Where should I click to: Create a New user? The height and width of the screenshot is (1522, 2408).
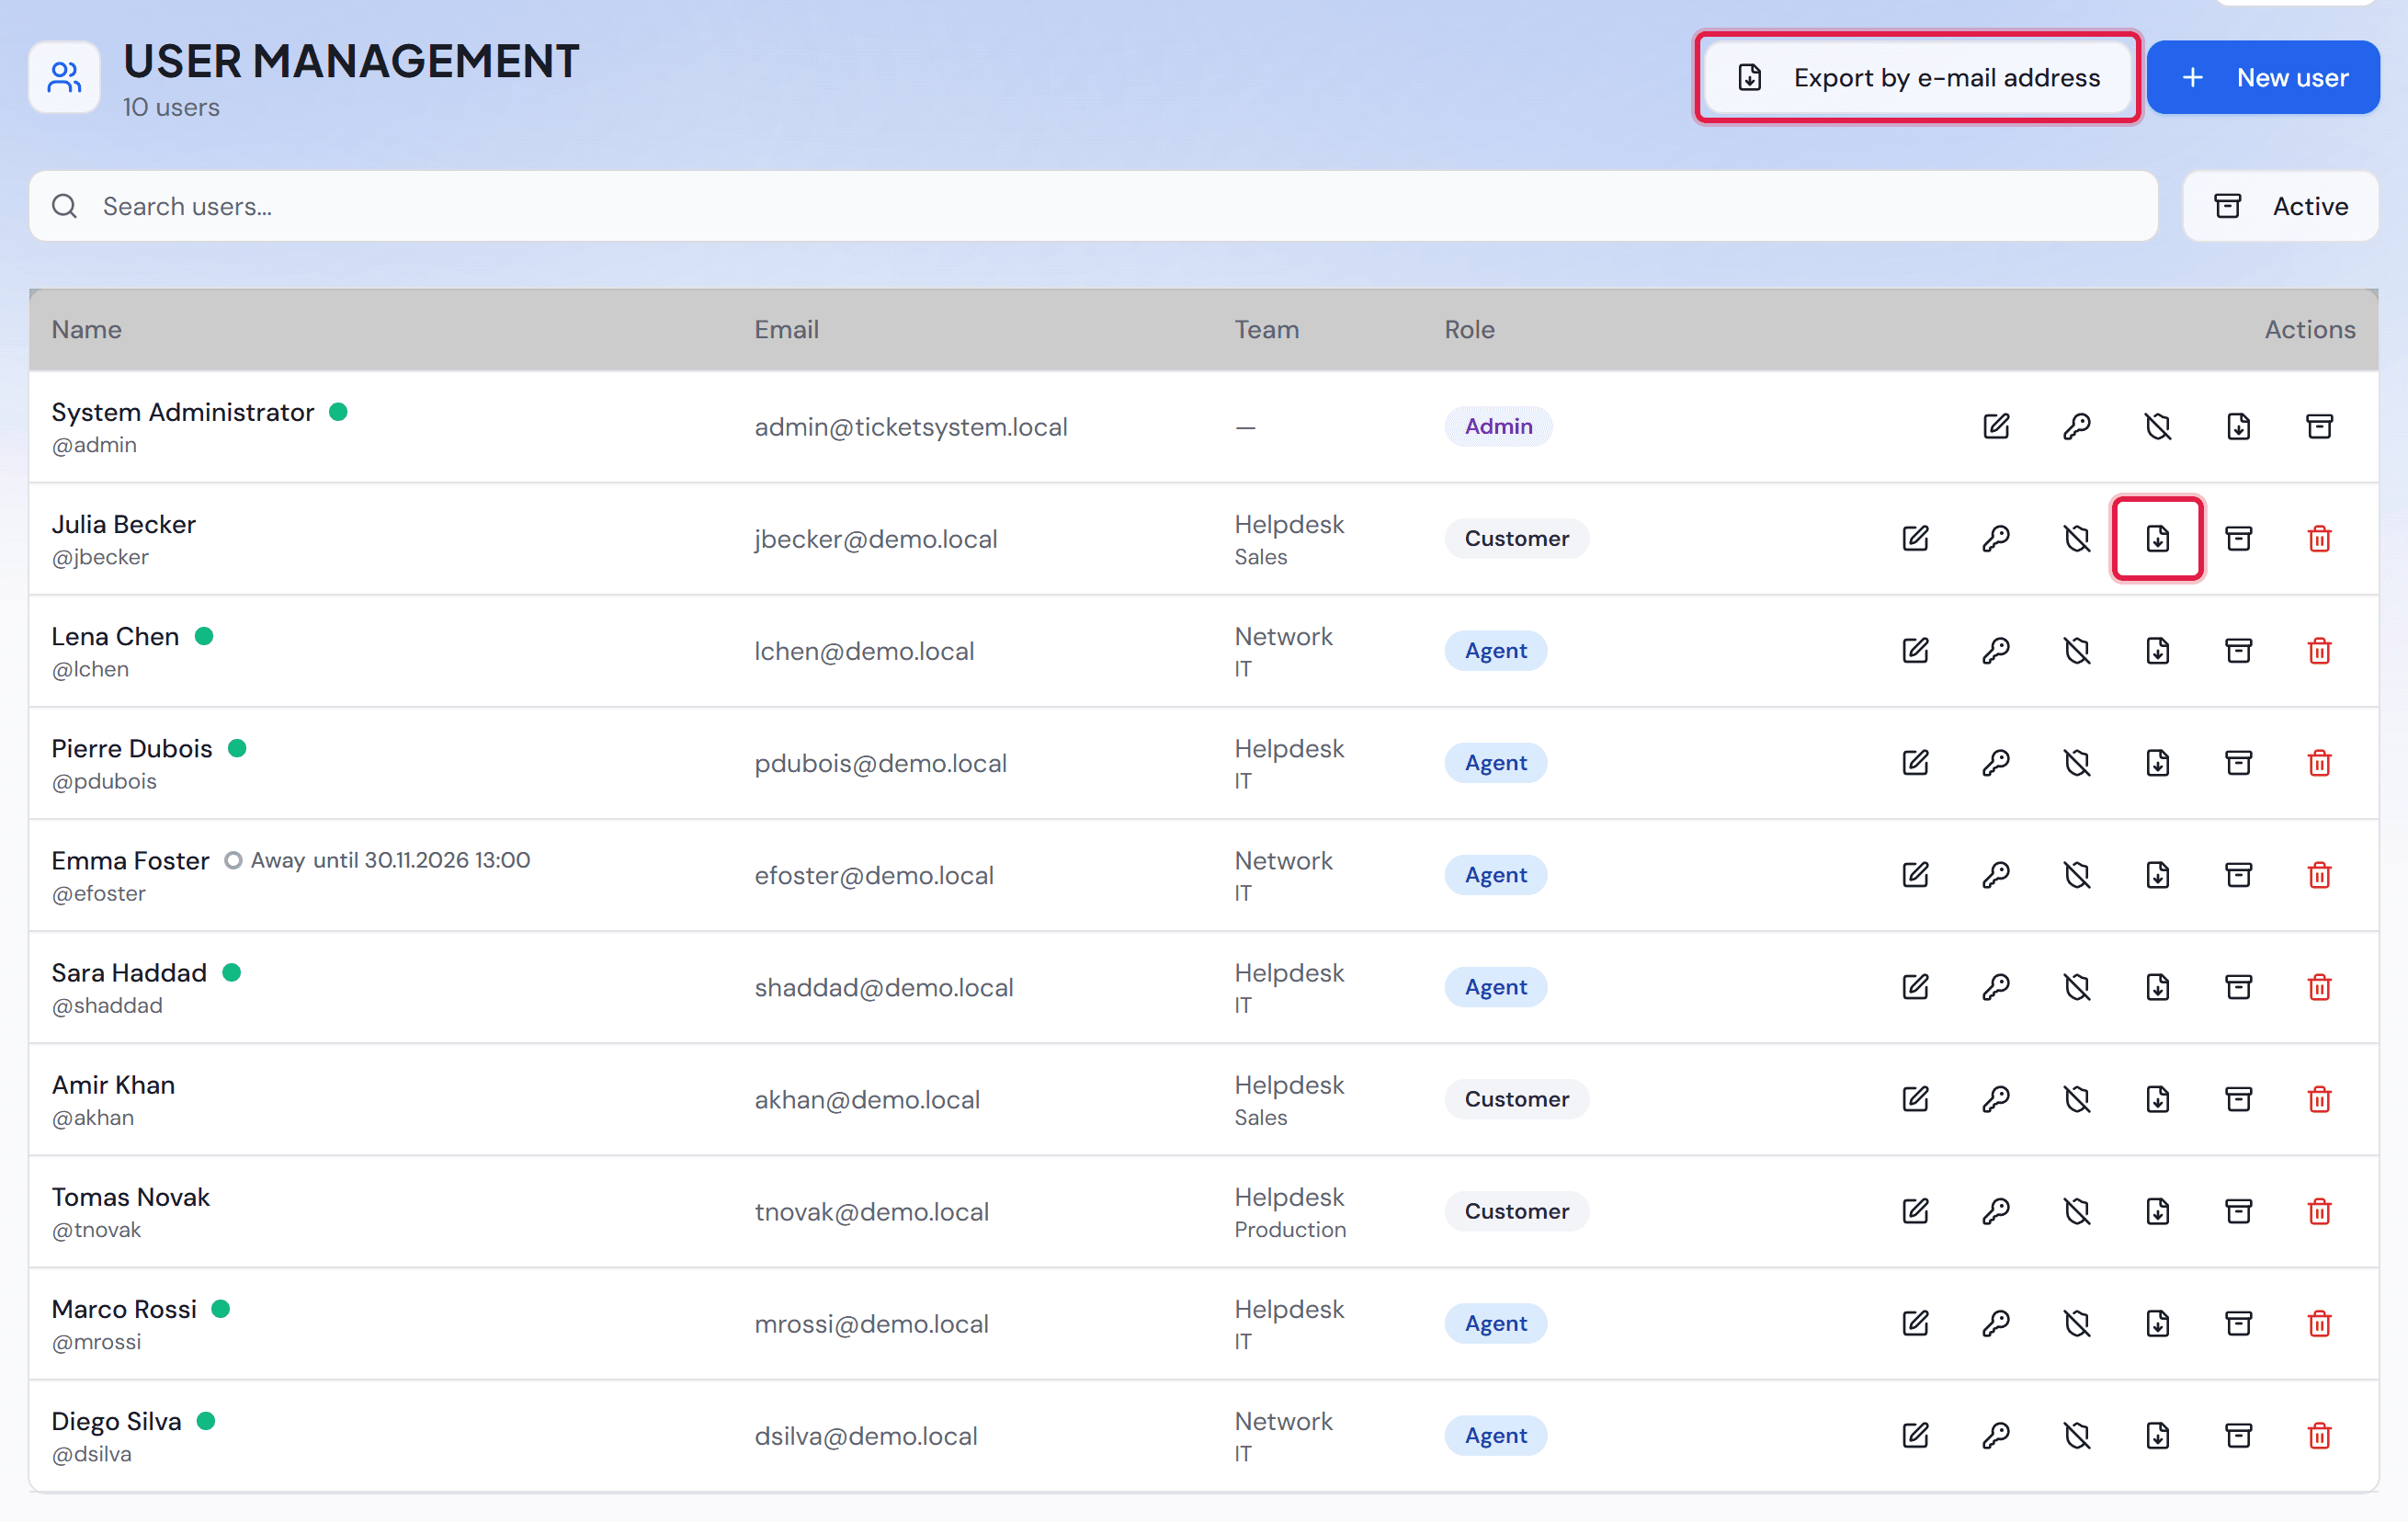2263,77
